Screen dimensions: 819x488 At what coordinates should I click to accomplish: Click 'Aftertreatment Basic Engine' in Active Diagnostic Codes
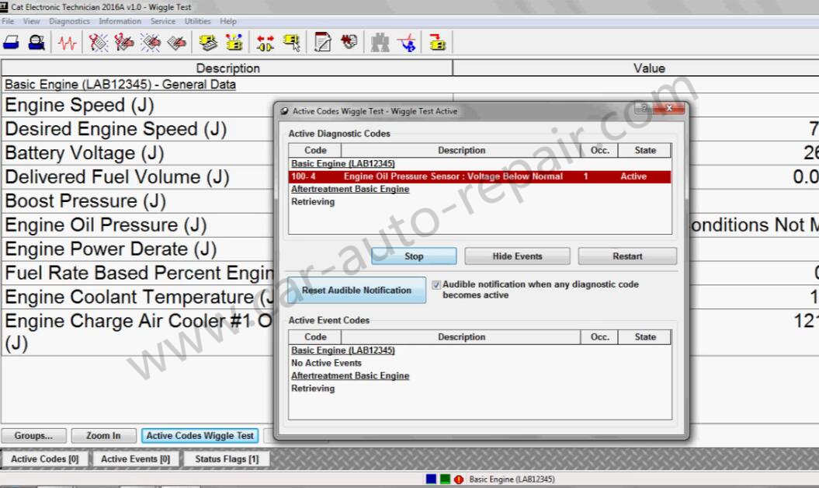(x=350, y=190)
